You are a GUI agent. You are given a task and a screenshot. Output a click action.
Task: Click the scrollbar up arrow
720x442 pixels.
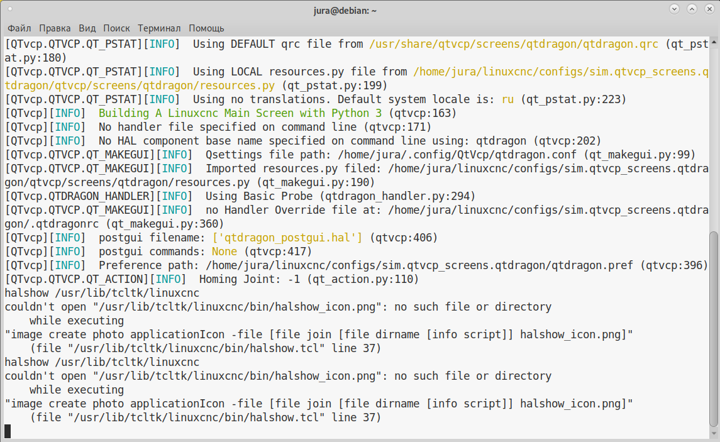pos(714,42)
